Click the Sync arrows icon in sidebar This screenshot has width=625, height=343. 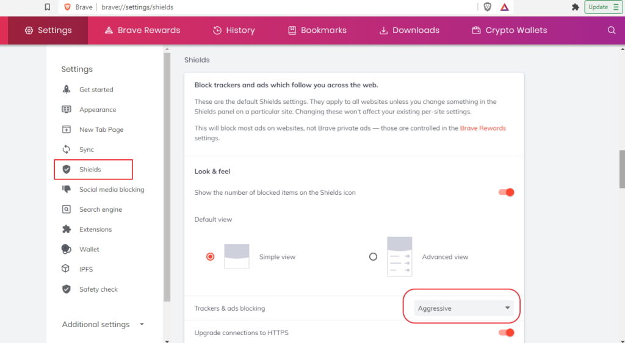(67, 150)
